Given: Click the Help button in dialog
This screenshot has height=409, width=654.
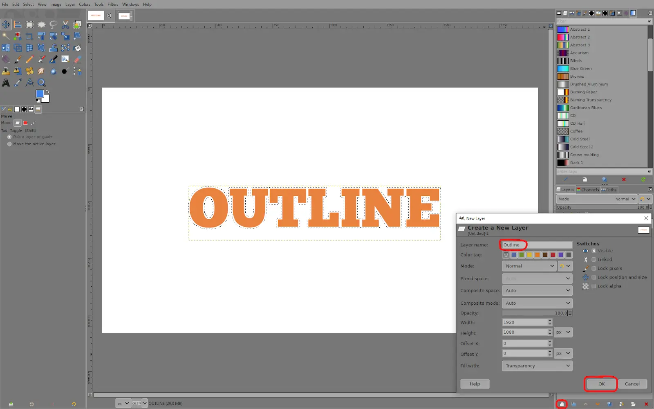Looking at the screenshot, I should pyautogui.click(x=475, y=384).
